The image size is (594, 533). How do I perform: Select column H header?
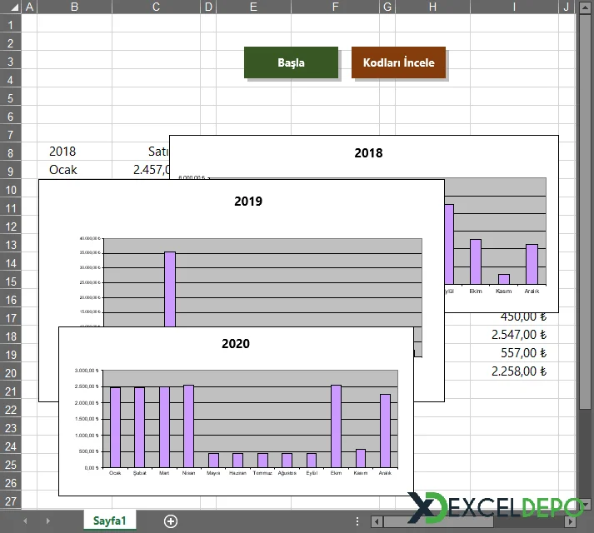click(432, 7)
